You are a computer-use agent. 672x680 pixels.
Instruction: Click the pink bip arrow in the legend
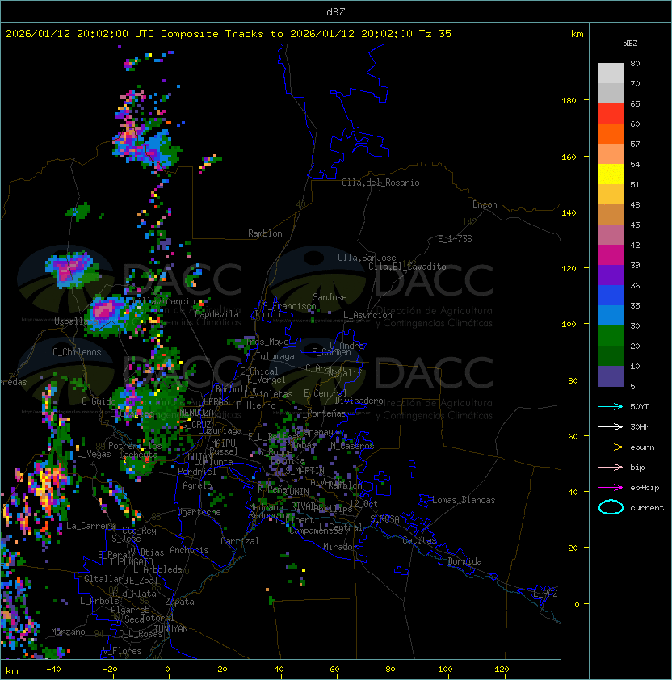click(x=611, y=467)
